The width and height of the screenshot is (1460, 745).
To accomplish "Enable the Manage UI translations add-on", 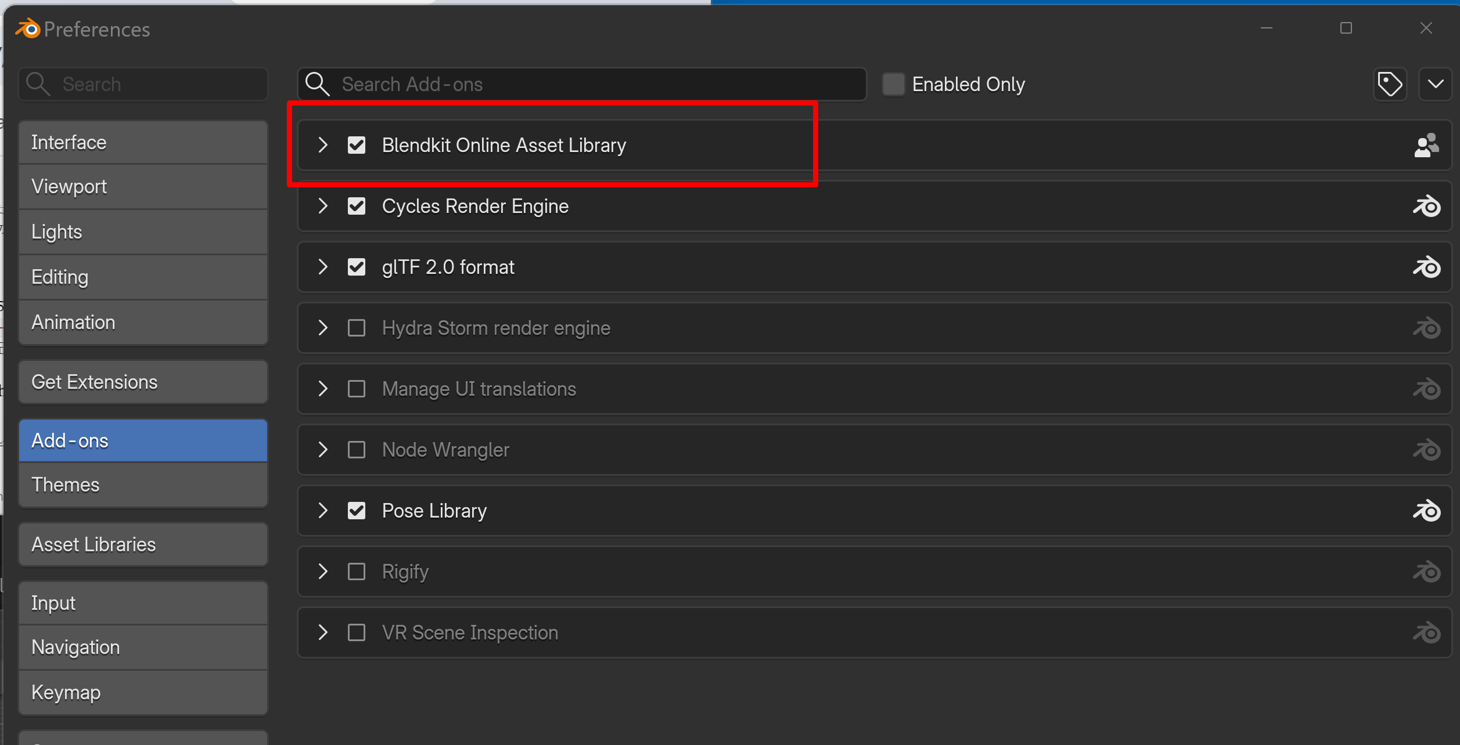I will coord(357,389).
